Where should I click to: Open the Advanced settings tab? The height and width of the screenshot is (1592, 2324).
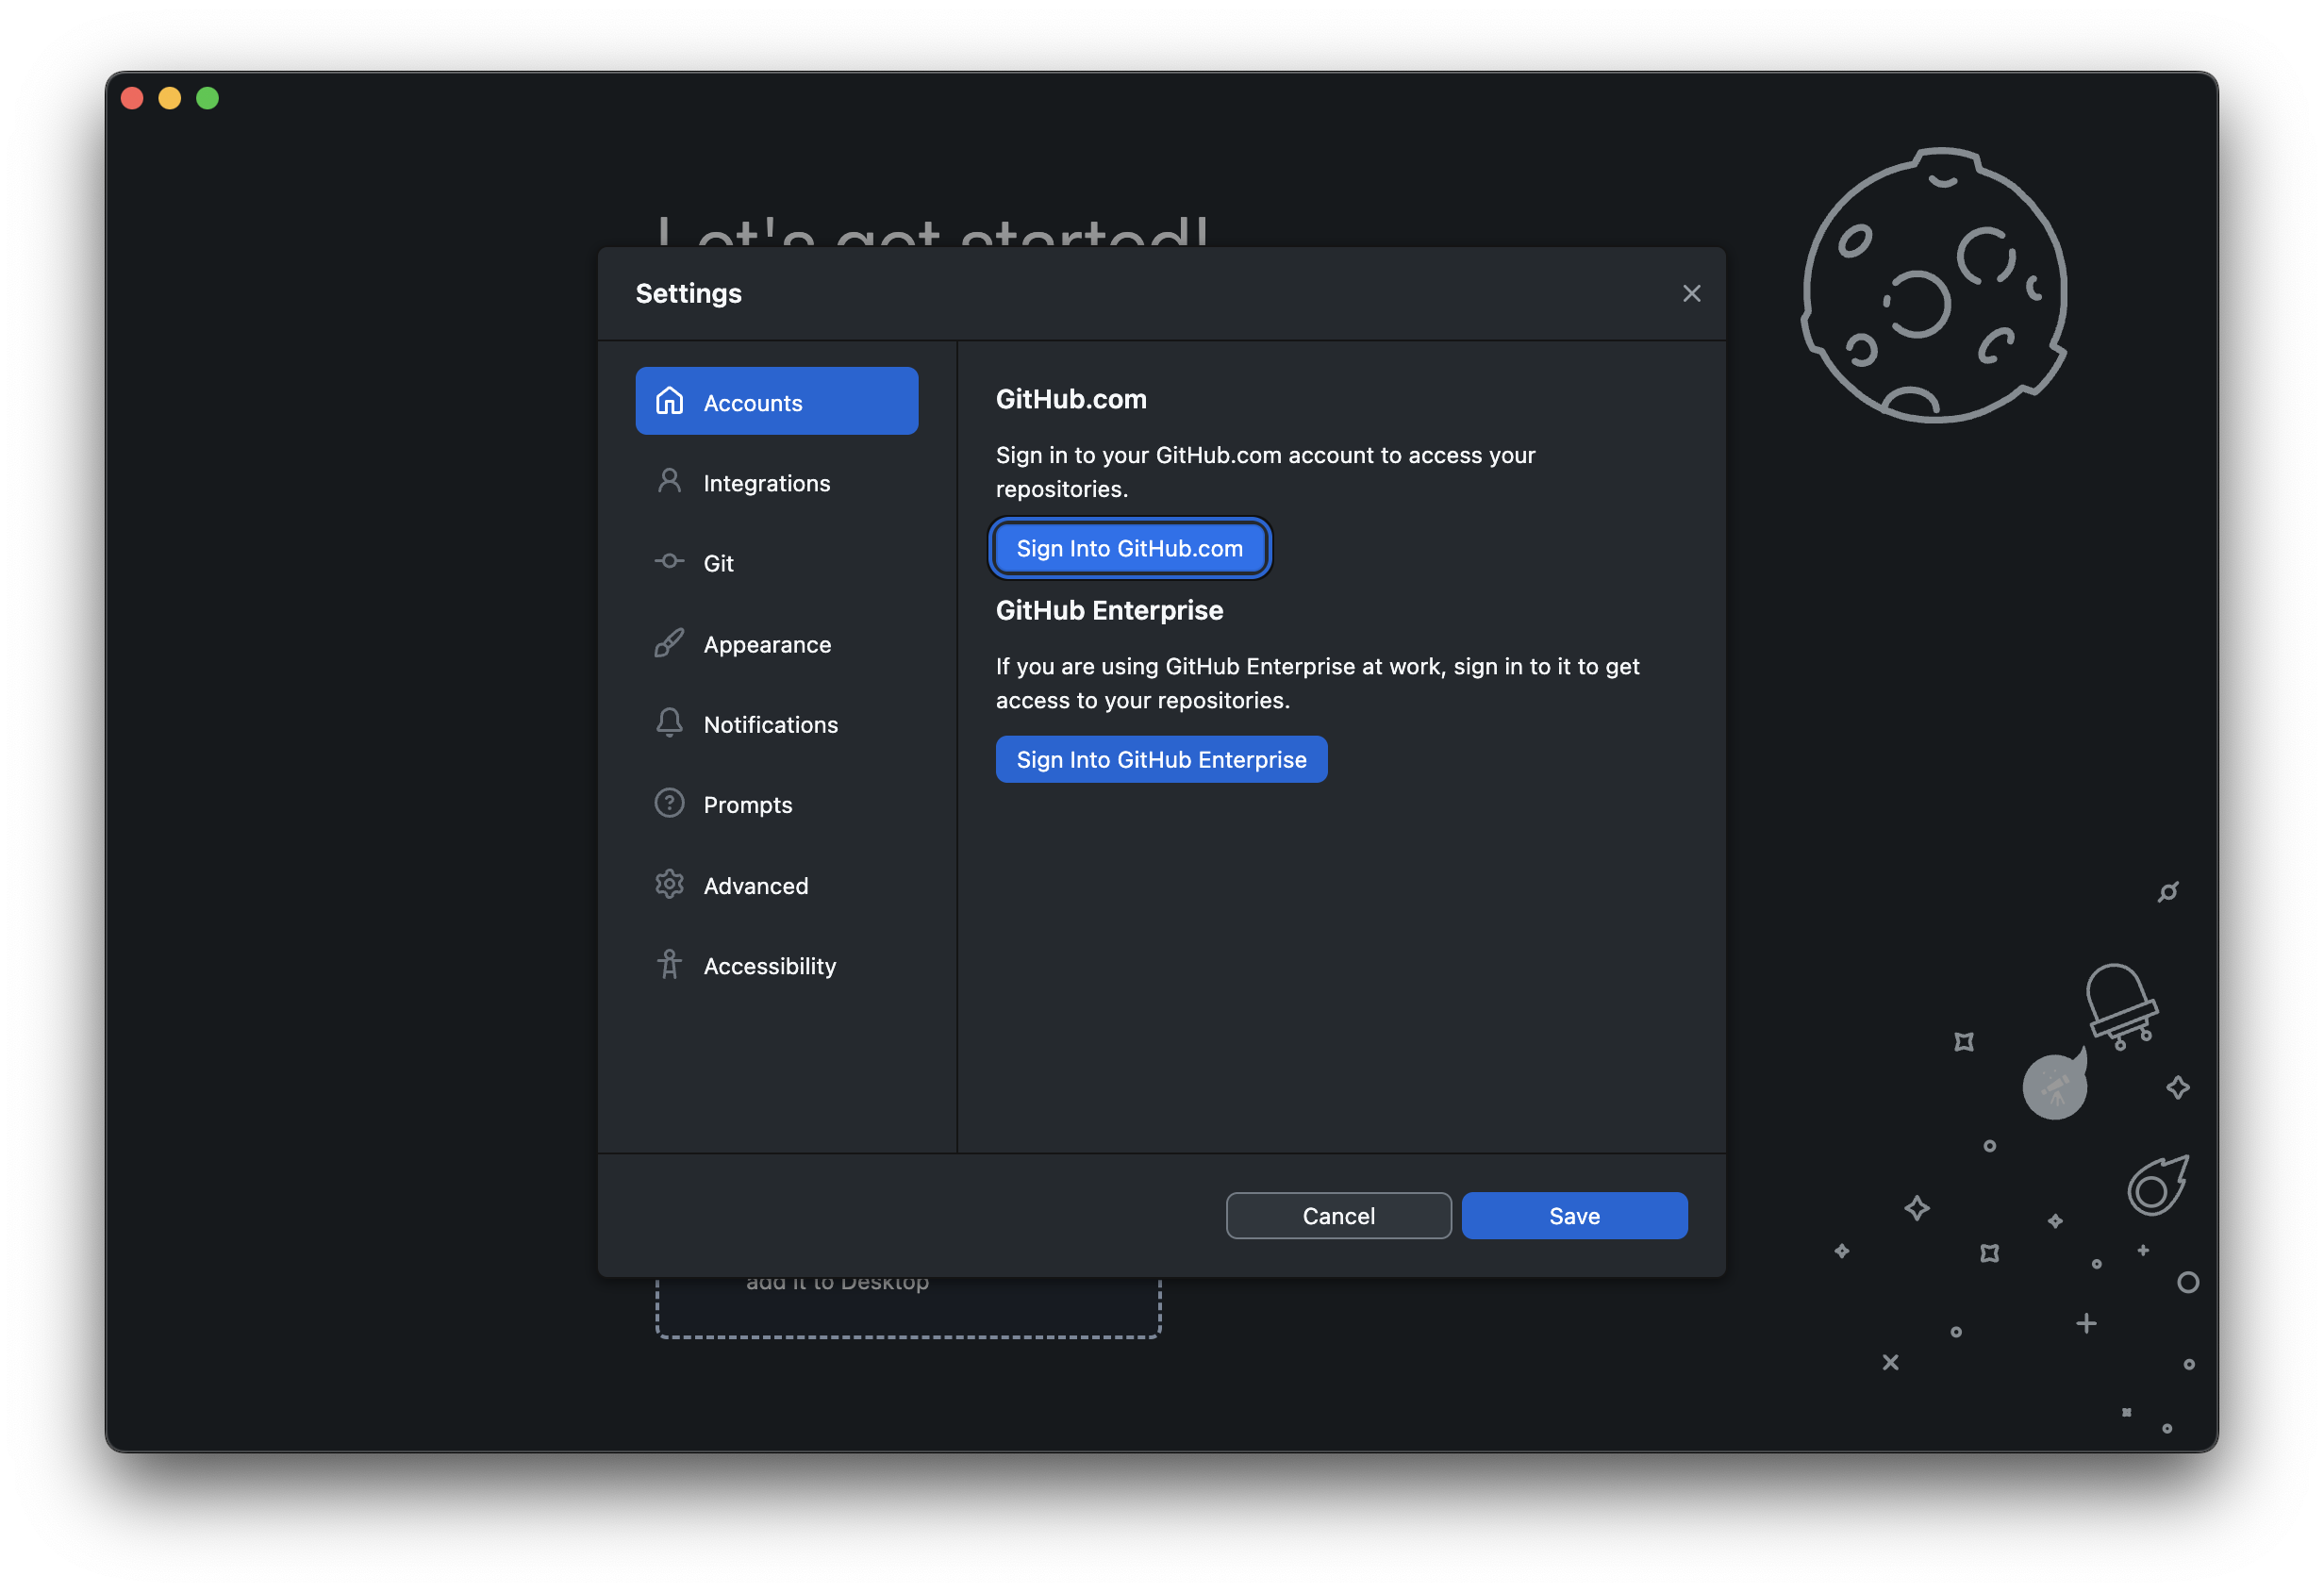coord(777,884)
